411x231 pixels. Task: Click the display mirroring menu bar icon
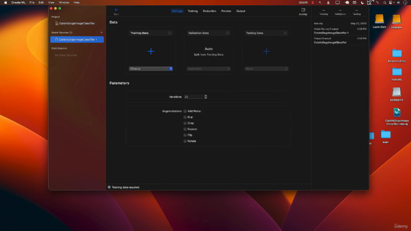[337, 3]
